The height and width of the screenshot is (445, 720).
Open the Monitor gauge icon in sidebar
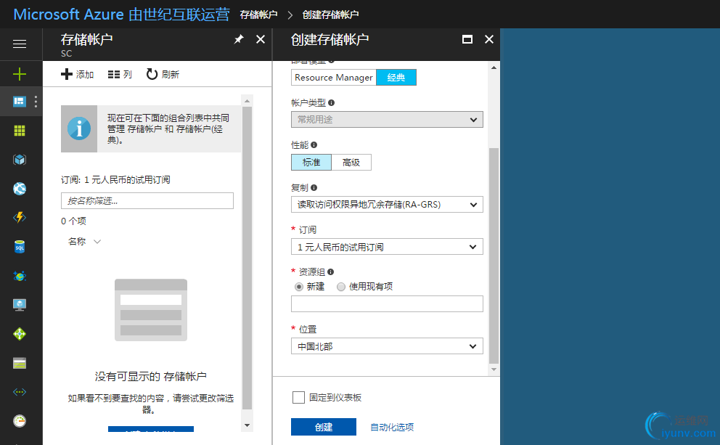pyautogui.click(x=20, y=420)
